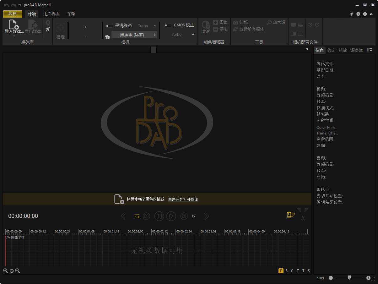Take a Snapshot (快照)
378x284 pixels.
pos(240,22)
